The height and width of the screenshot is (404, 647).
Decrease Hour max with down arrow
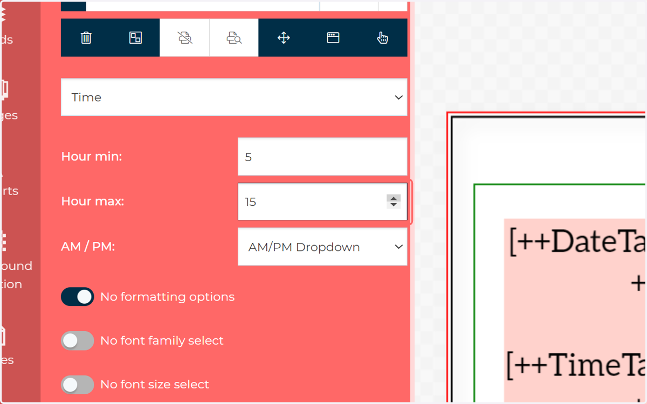[x=394, y=205]
